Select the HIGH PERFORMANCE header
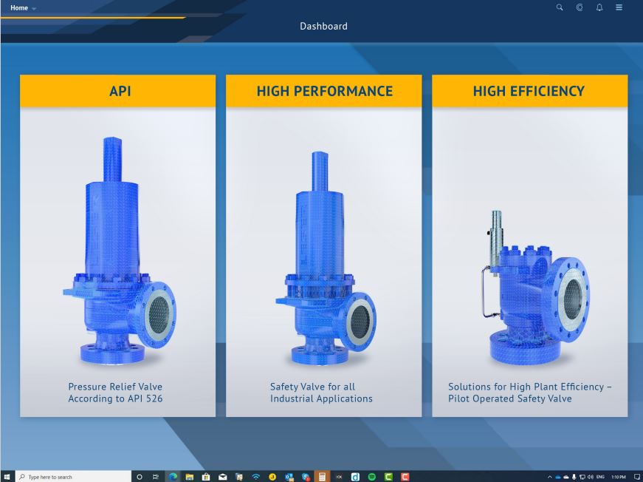This screenshot has width=643, height=482. pos(323,91)
